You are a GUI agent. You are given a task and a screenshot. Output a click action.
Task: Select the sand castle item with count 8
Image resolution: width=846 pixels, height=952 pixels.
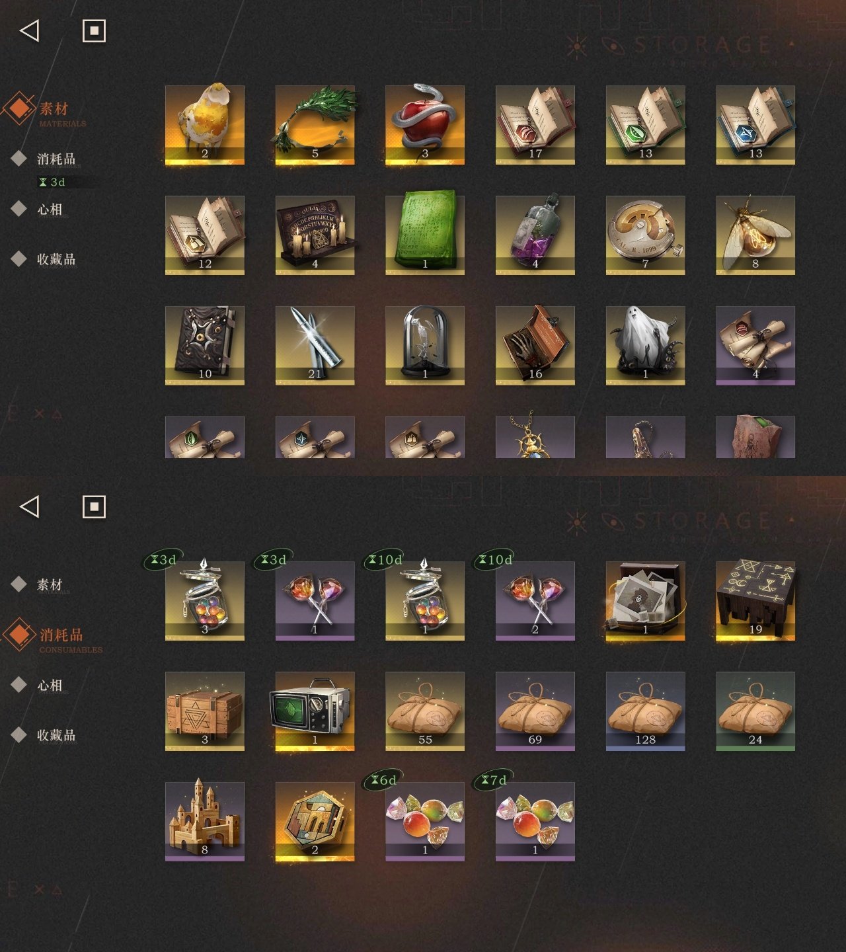[x=205, y=821]
